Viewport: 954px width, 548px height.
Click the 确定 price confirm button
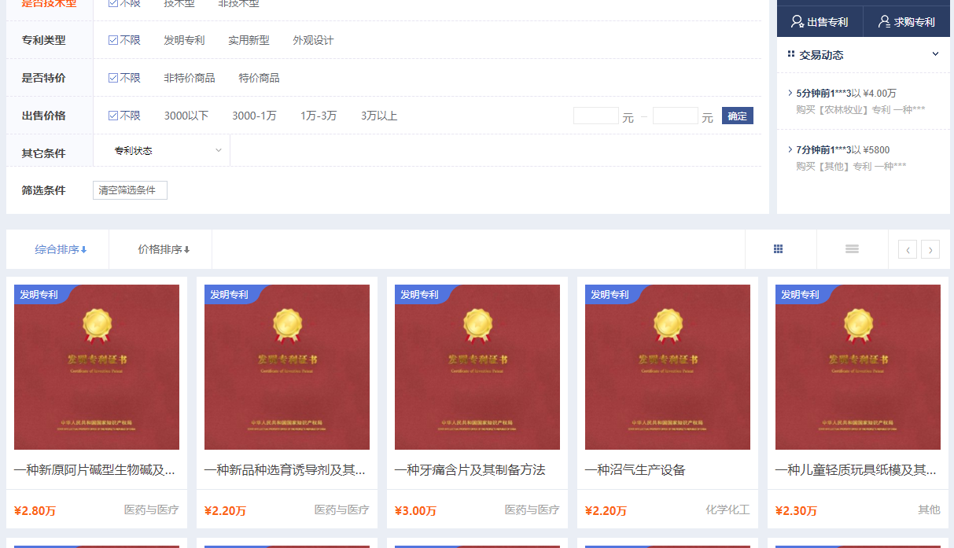pos(737,116)
